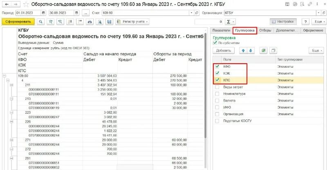Check the Виды затрат grouping field
327x170 pixels.
click(x=217, y=87)
